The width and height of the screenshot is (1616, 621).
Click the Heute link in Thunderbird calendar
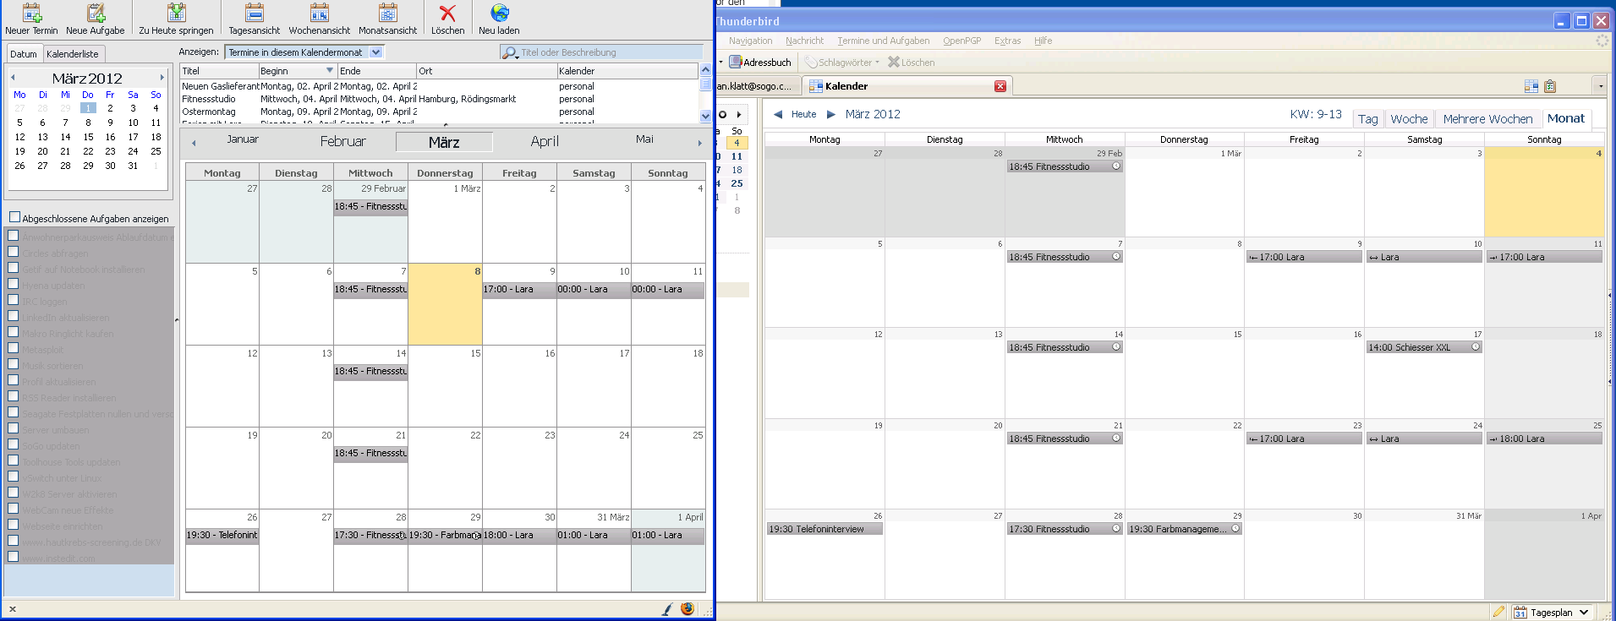point(803,114)
